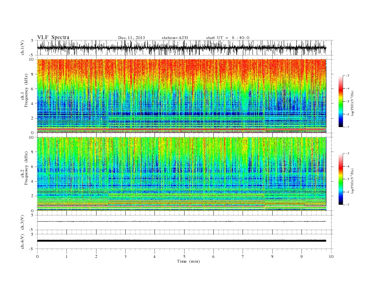The image size is (373, 288).
Task: Select the date text "Dec. 11, 2013"
Action: (x=131, y=38)
